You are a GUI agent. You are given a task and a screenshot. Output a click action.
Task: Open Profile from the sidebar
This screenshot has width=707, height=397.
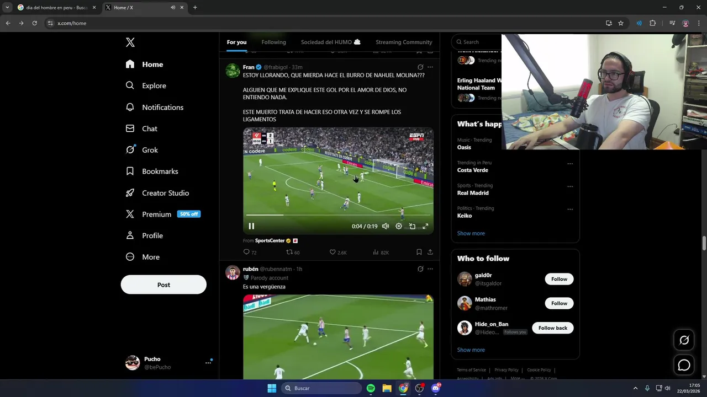point(144,235)
